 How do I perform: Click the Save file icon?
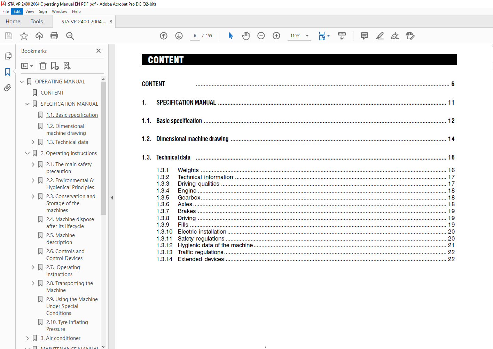tap(9, 36)
